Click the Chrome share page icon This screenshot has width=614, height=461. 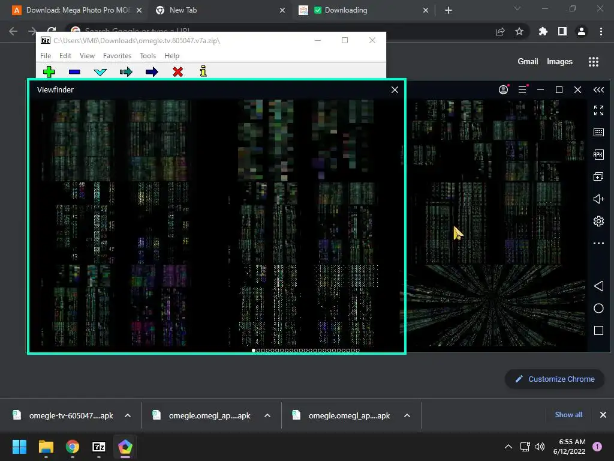(500, 31)
